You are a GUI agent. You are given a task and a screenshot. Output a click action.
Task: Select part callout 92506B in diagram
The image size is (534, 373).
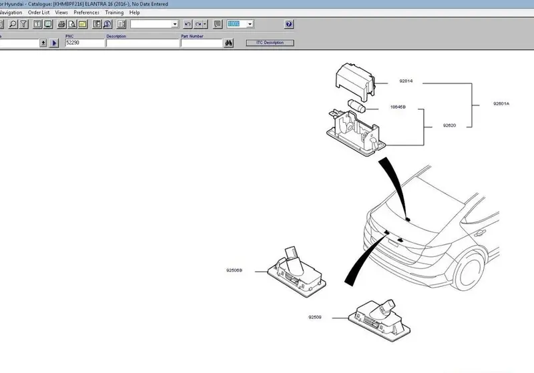pos(234,270)
